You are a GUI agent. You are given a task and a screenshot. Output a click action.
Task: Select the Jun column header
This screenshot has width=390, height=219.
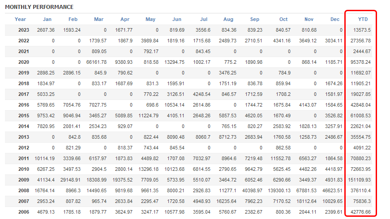(x=177, y=19)
